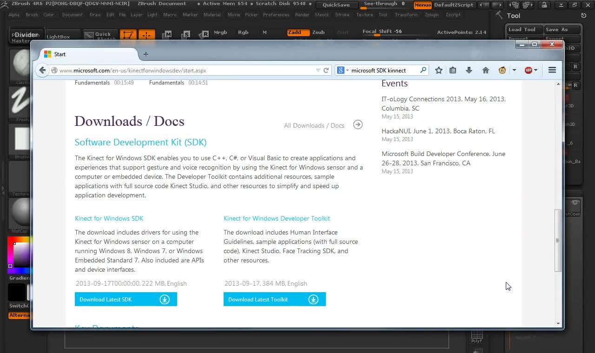Open the browser hamburger menu
Screen dimensions: 595x353
(x=552, y=70)
